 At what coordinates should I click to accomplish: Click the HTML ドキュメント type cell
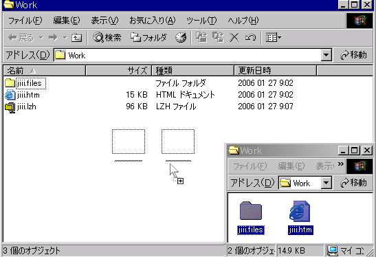186,95
